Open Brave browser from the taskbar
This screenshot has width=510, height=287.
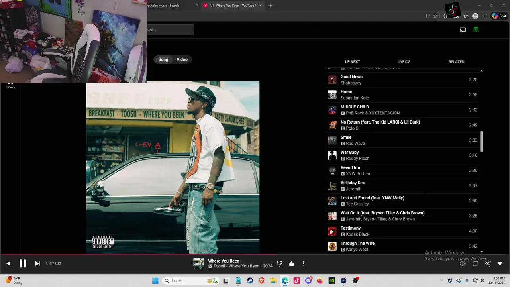tap(261, 281)
